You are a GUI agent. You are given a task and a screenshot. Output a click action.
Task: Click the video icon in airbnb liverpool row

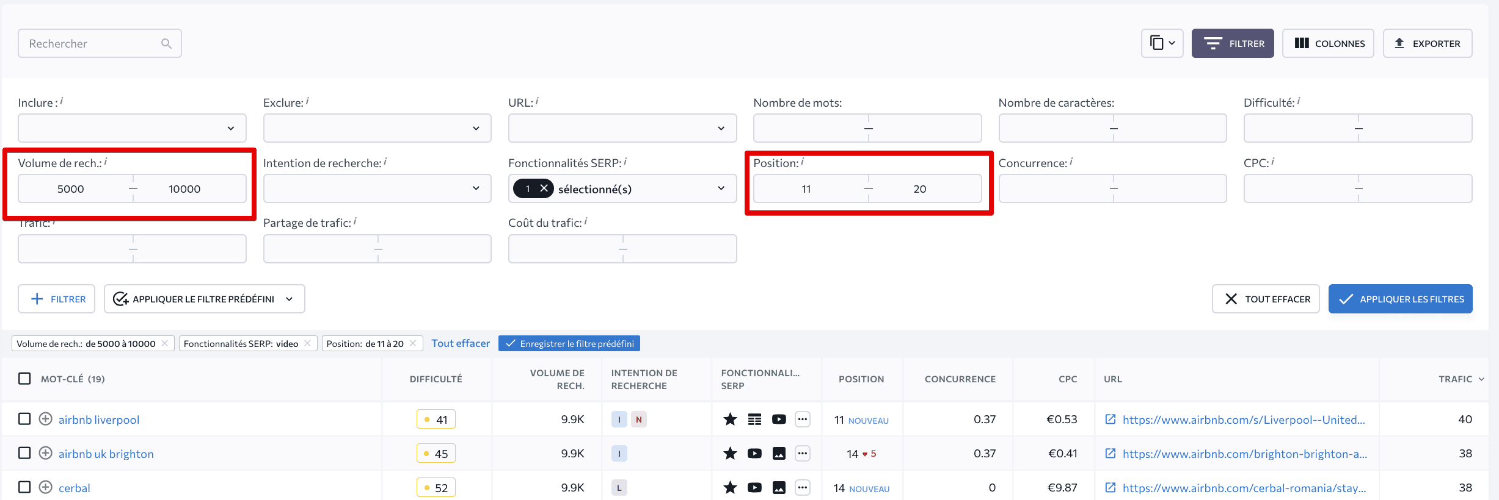point(779,419)
